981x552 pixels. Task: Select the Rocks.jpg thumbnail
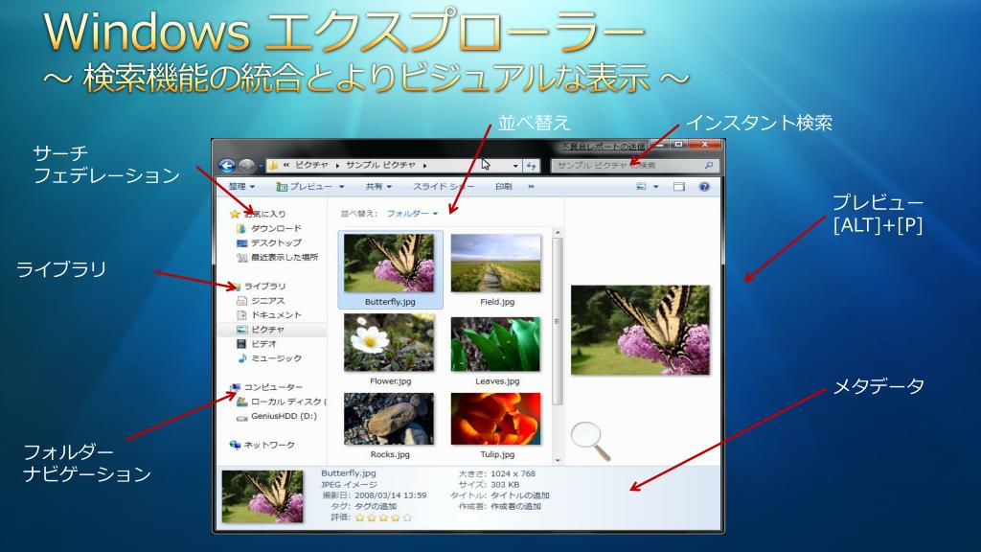tap(389, 419)
